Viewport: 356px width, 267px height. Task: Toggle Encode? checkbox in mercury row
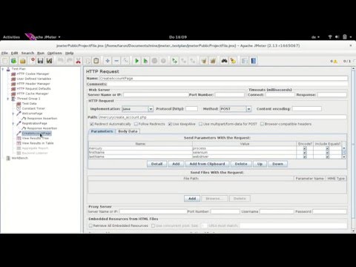click(x=305, y=148)
